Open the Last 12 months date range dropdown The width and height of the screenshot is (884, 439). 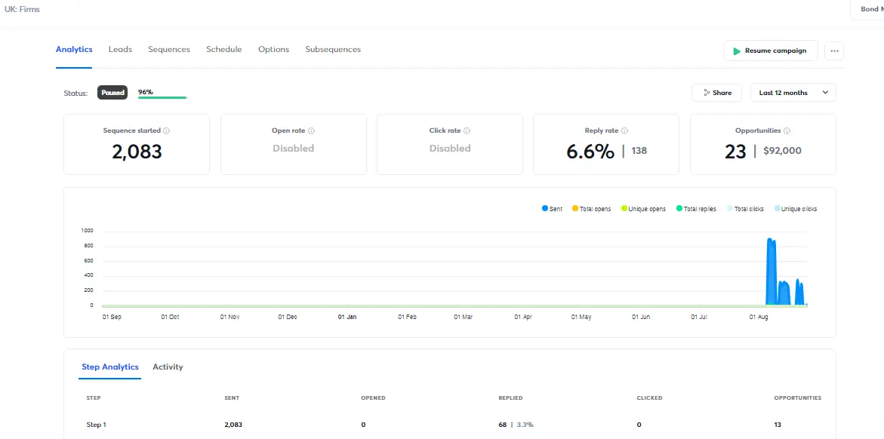click(793, 93)
